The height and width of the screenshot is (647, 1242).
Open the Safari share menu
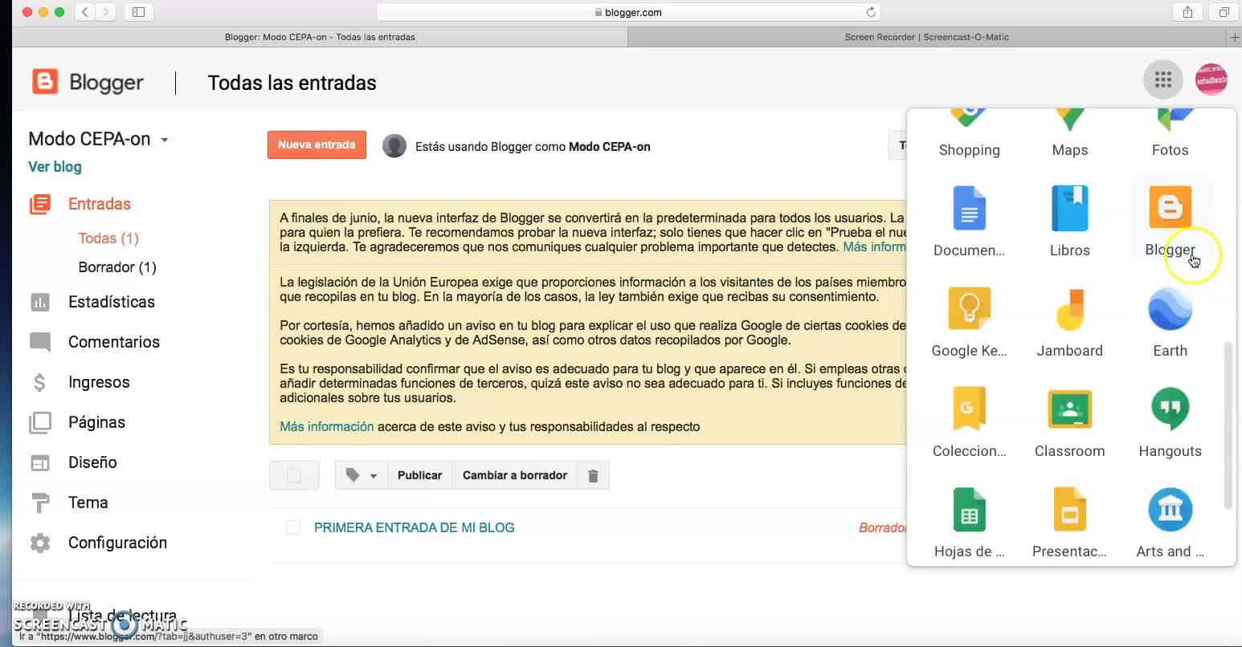point(1187,12)
